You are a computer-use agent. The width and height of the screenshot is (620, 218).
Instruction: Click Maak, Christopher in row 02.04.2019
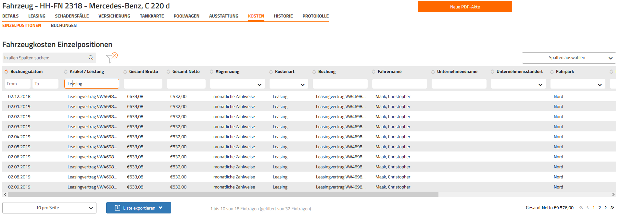pyautogui.click(x=393, y=137)
